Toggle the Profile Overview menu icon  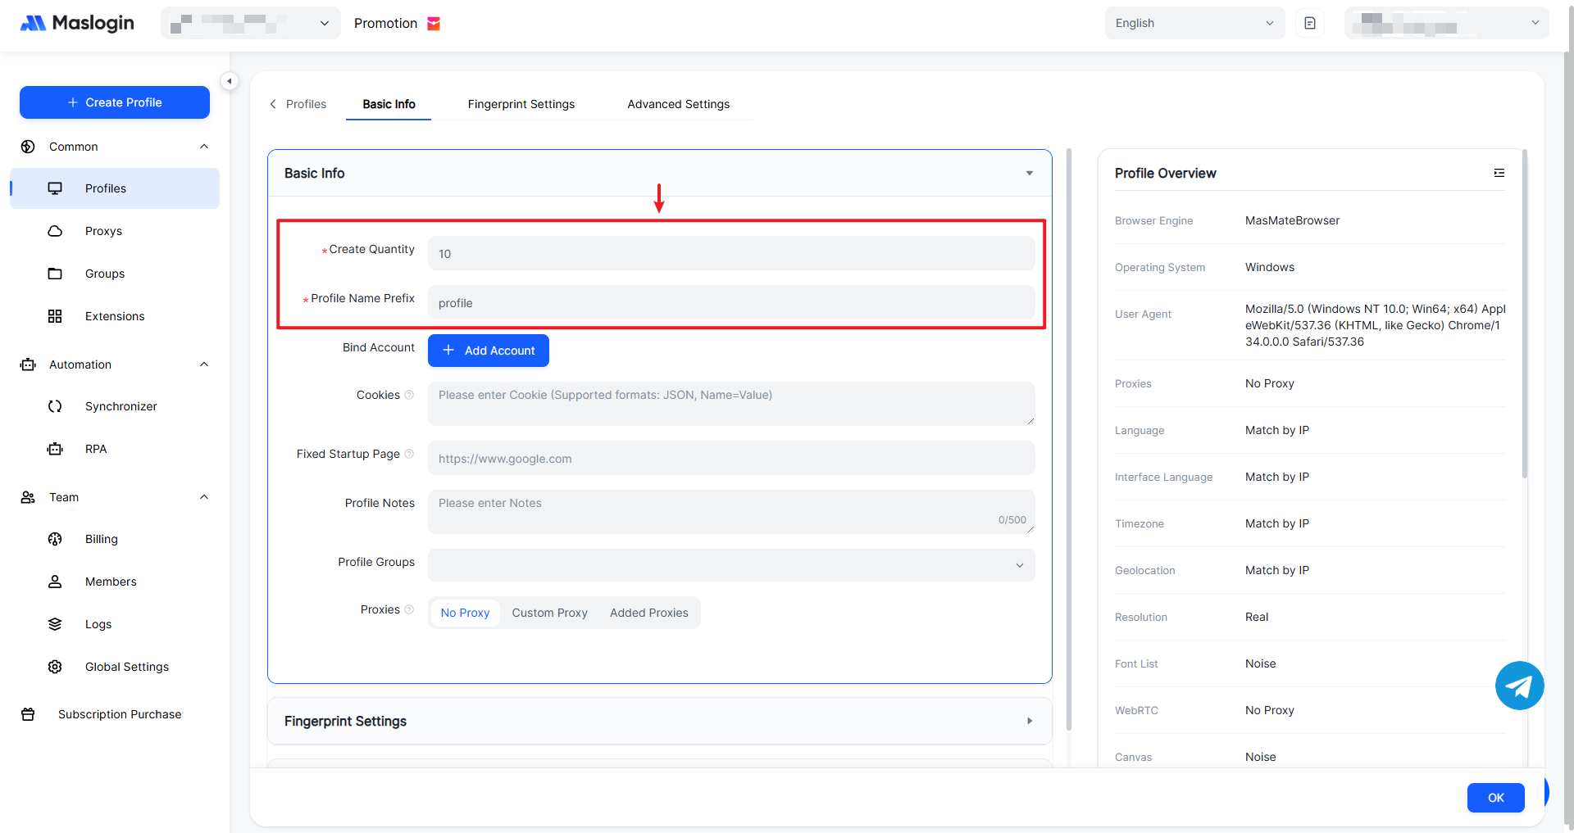(x=1499, y=173)
